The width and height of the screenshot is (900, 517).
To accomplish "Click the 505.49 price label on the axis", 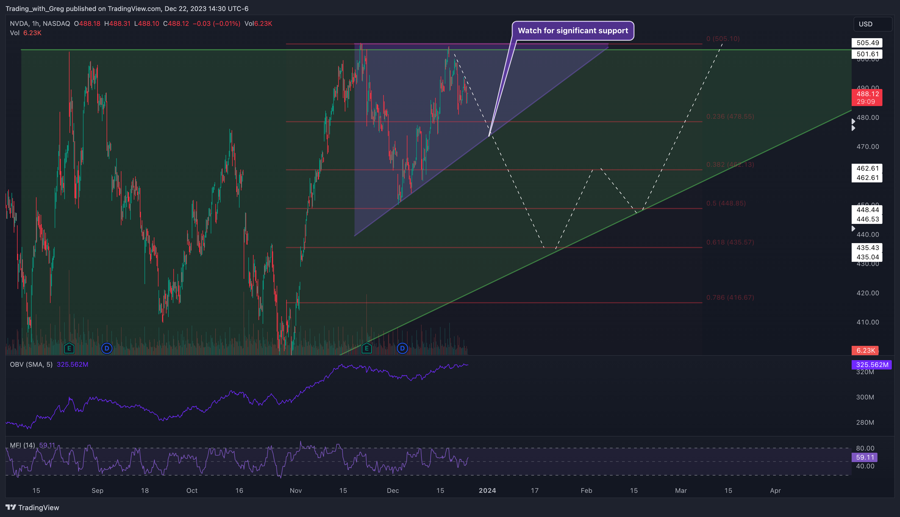I will coord(867,43).
